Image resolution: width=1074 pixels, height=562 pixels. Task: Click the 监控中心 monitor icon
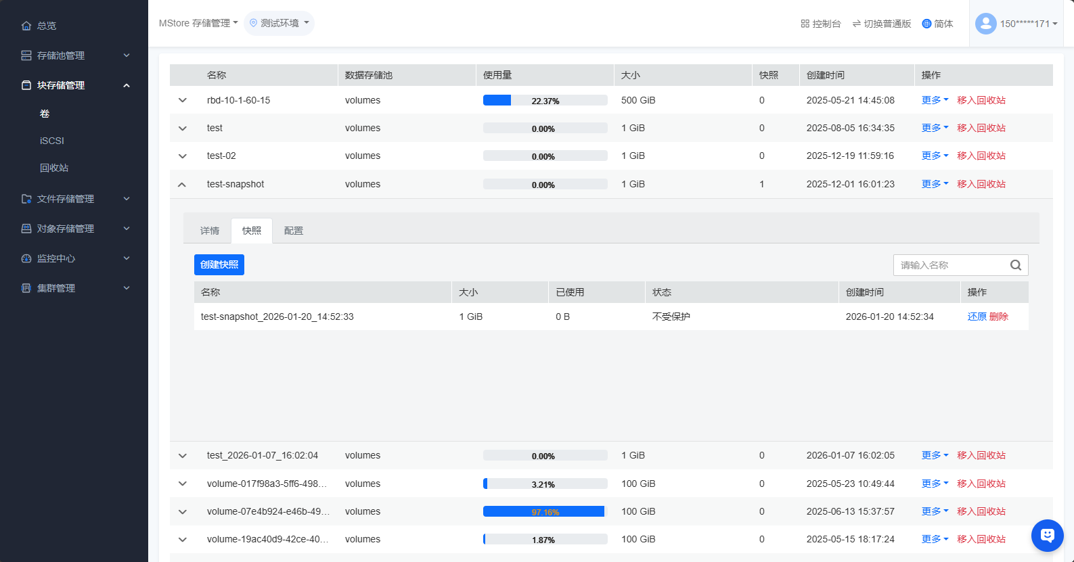click(26, 258)
